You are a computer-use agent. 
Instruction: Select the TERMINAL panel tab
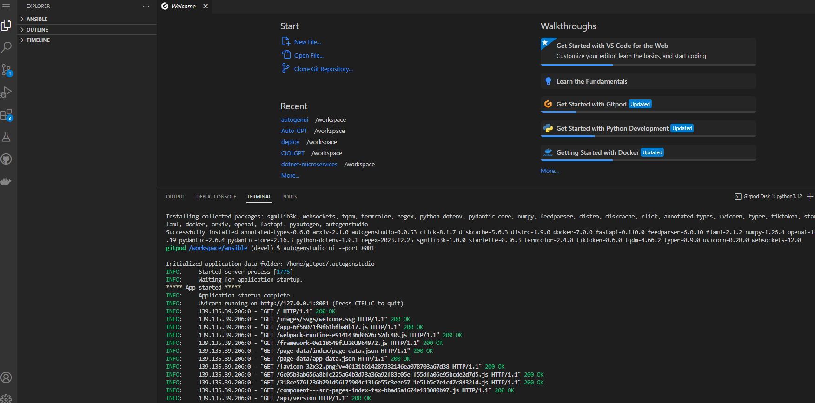point(259,197)
